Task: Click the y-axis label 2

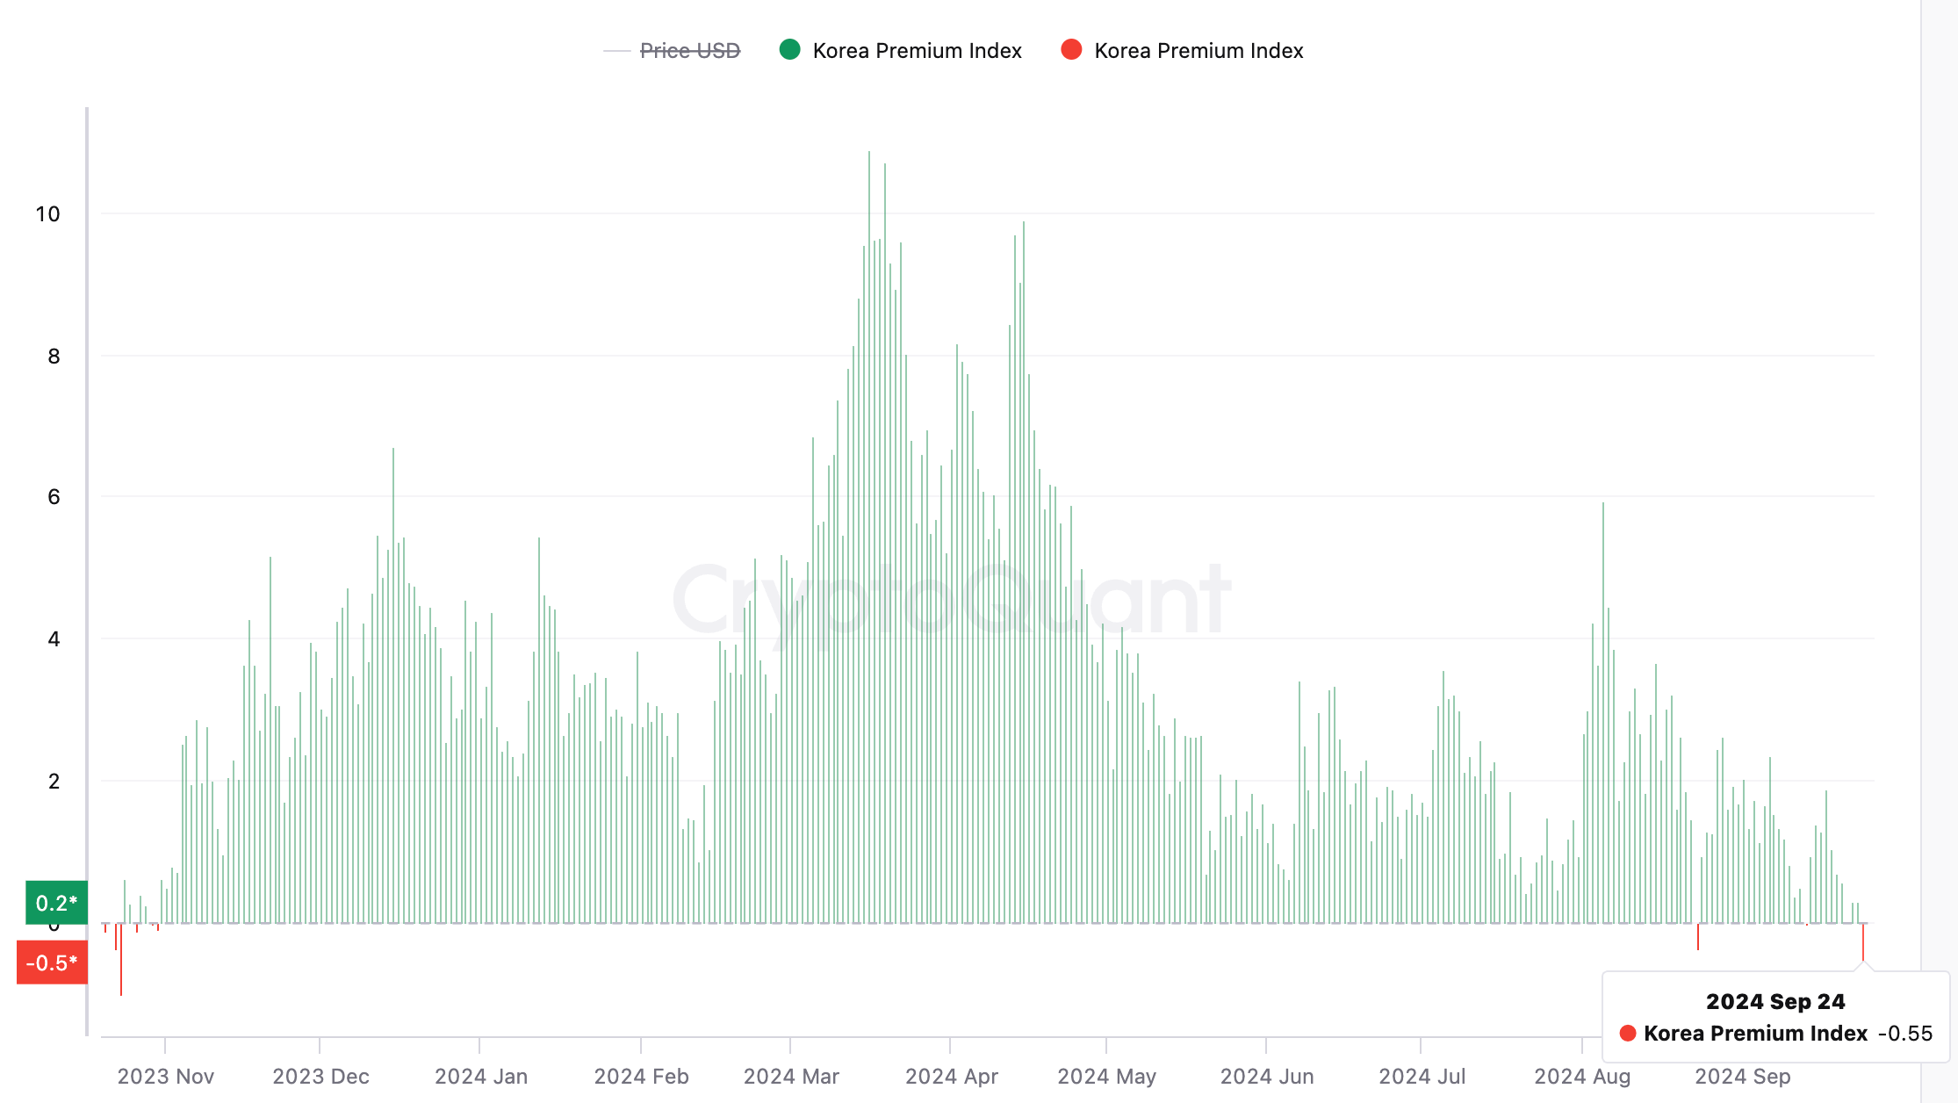Action: (x=54, y=782)
